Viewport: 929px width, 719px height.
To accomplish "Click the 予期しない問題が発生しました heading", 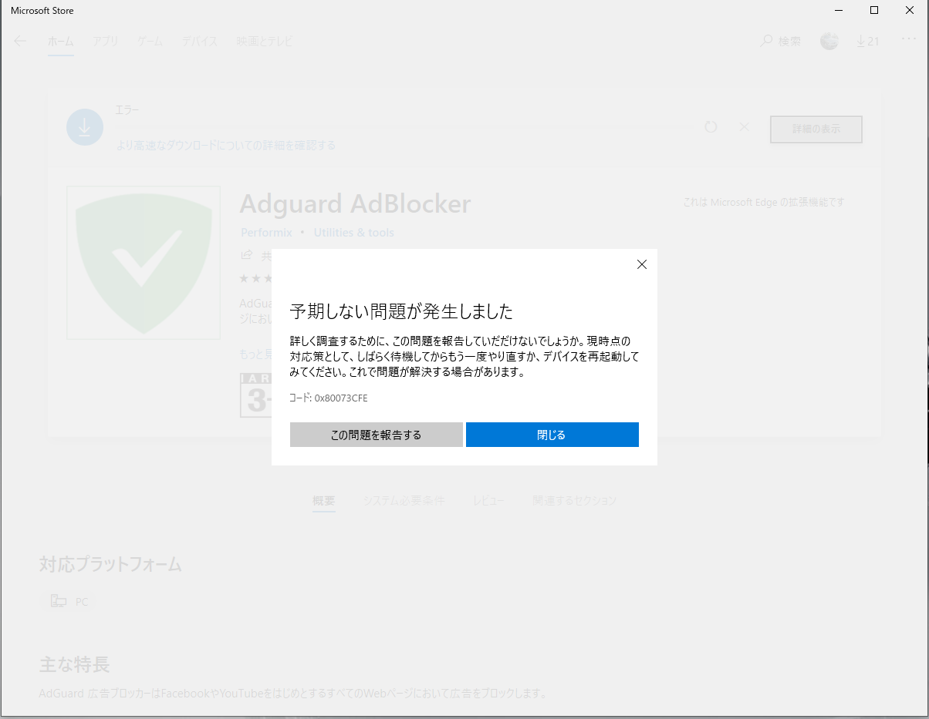I will click(x=401, y=311).
